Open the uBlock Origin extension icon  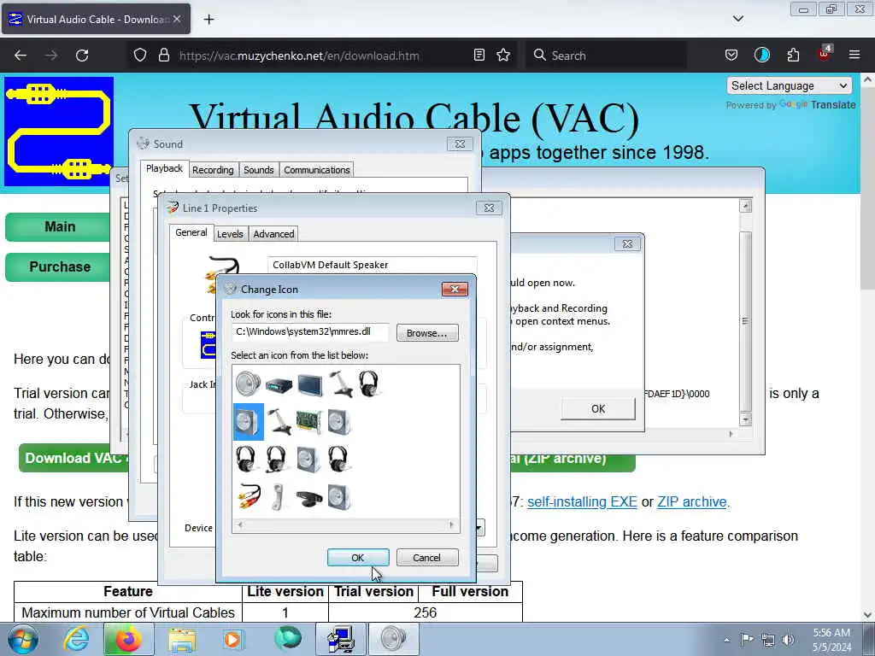tap(824, 54)
